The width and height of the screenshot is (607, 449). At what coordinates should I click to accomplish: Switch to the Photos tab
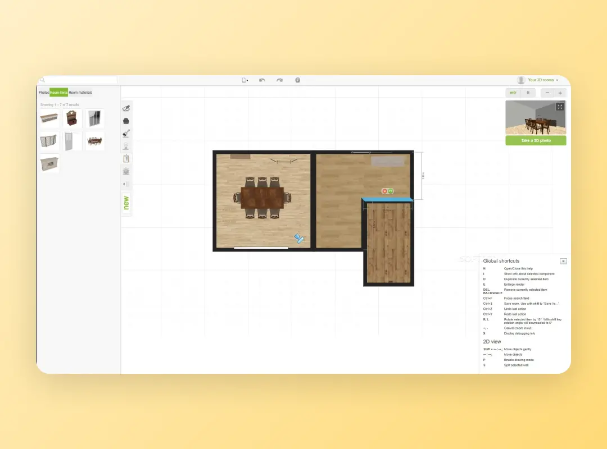43,93
